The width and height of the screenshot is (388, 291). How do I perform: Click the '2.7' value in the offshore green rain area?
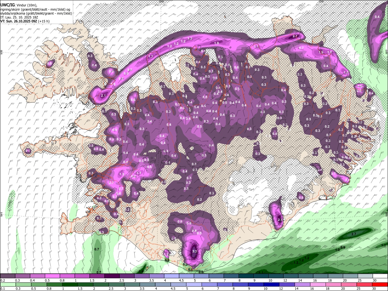click(x=353, y=234)
